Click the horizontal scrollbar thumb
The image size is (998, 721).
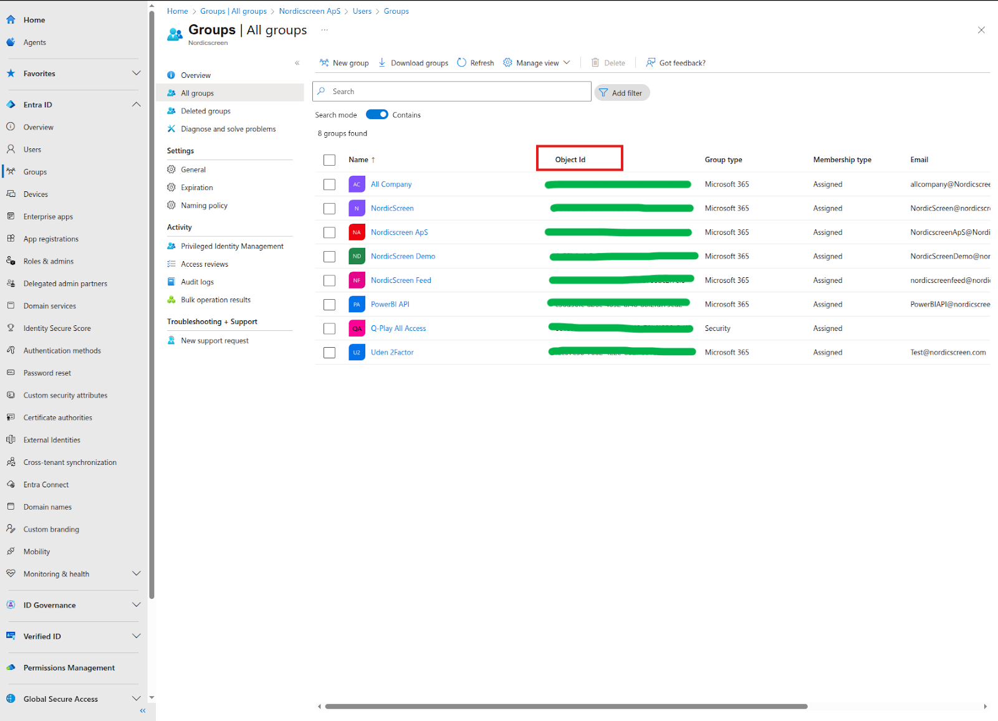coord(566,706)
